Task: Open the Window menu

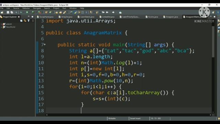Action: 73,8
